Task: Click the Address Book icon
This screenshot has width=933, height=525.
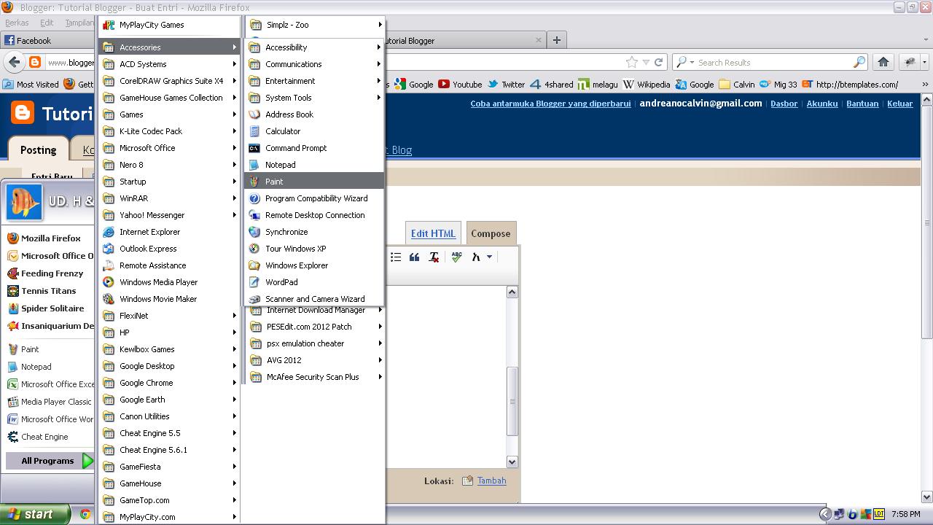Action: click(254, 114)
